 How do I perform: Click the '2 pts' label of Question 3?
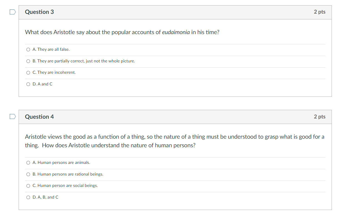coord(320,12)
